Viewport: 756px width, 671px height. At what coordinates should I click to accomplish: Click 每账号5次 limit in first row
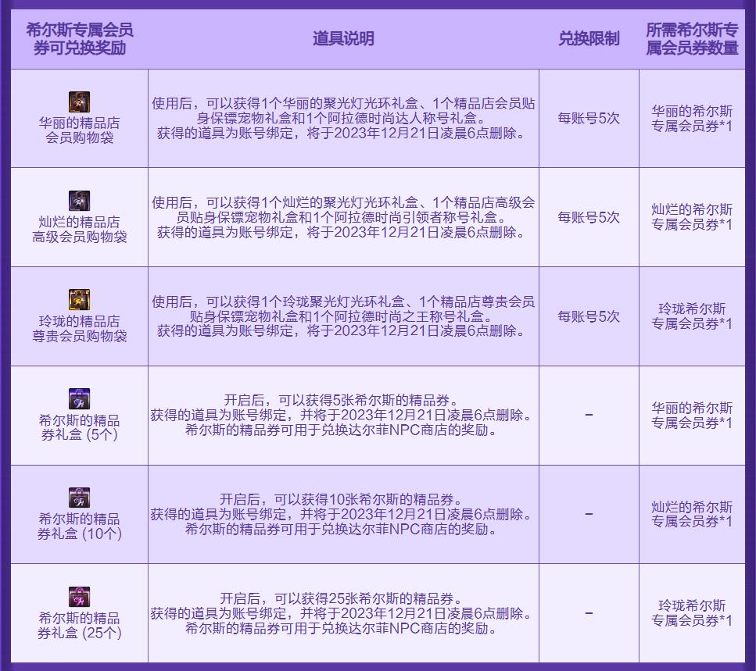(x=589, y=118)
